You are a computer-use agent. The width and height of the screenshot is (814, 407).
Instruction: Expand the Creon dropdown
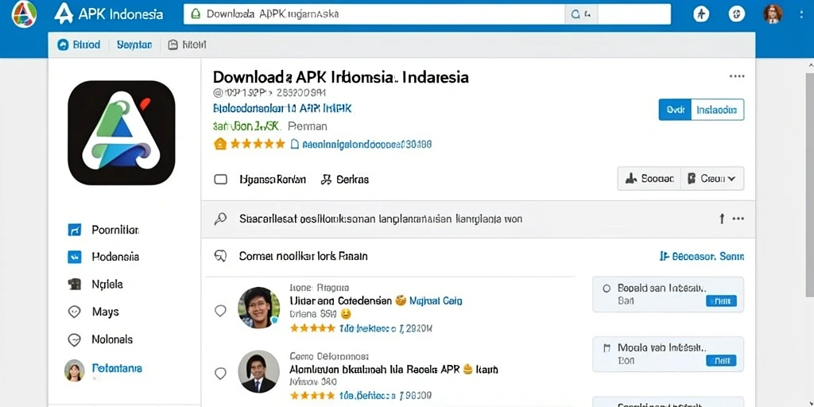712,179
